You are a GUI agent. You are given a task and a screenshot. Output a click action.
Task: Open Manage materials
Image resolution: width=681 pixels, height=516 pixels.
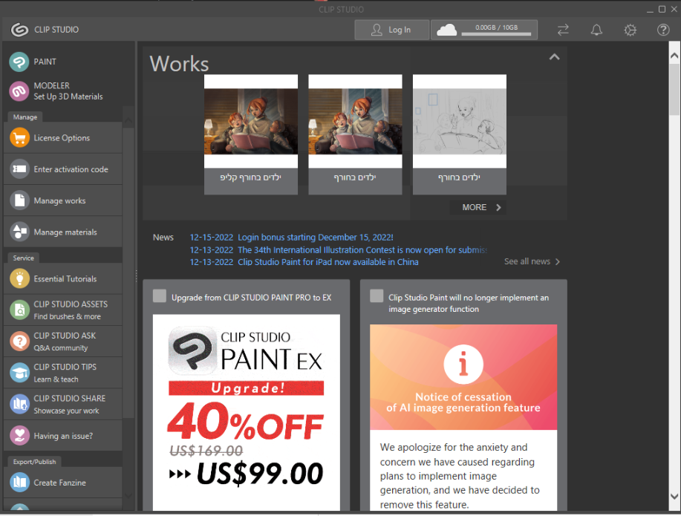pos(63,232)
